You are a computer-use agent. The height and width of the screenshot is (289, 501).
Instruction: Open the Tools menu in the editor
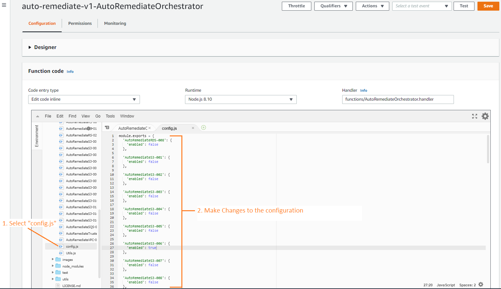pos(110,116)
